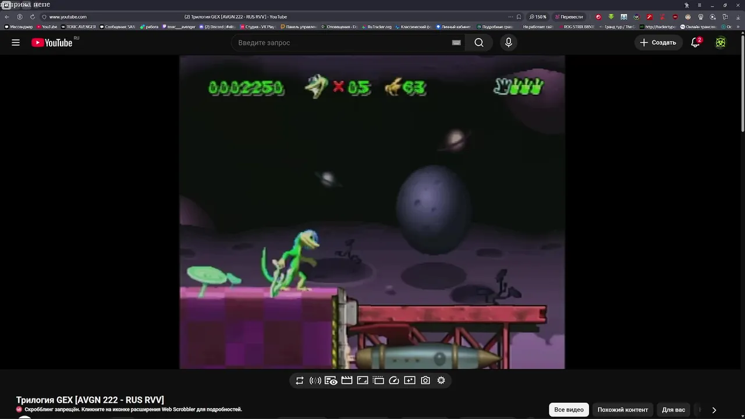
Task: Open the YouTube bookmark in bookmarks bar
Action: 47,27
